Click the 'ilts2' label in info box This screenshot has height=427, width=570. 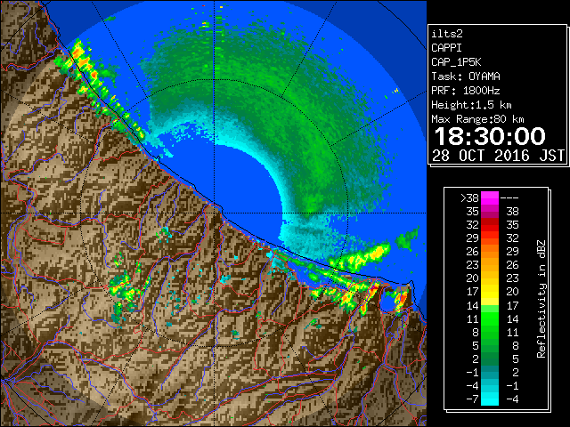coord(447,34)
